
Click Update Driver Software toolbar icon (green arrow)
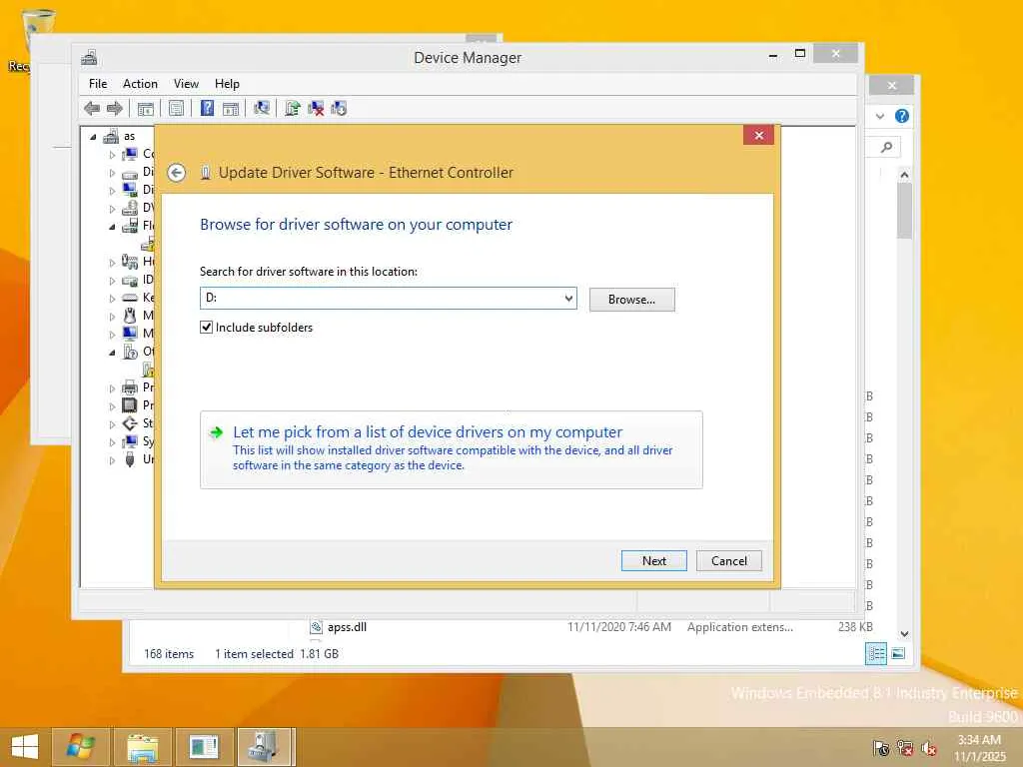tap(293, 108)
